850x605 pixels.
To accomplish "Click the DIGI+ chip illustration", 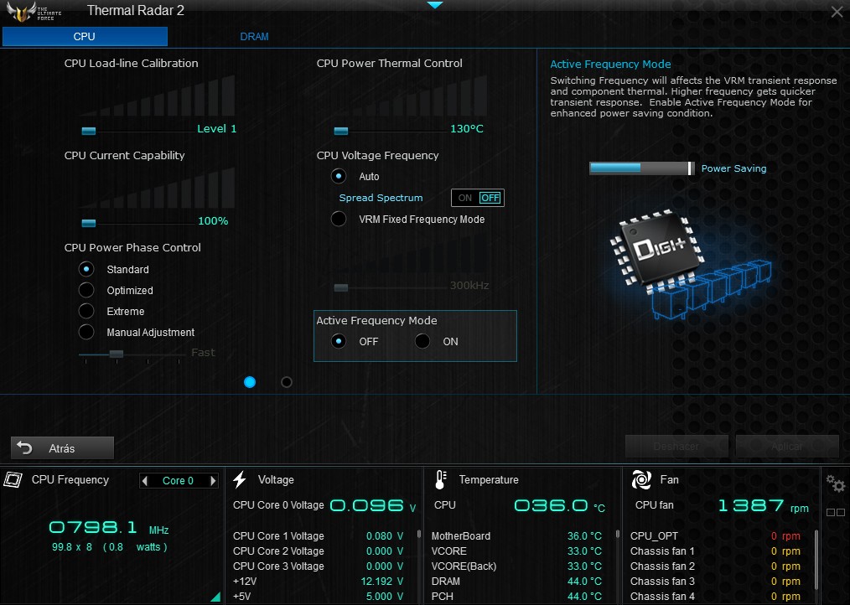I will [690, 265].
